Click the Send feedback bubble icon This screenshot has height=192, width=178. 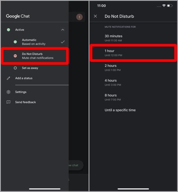(x=8, y=102)
